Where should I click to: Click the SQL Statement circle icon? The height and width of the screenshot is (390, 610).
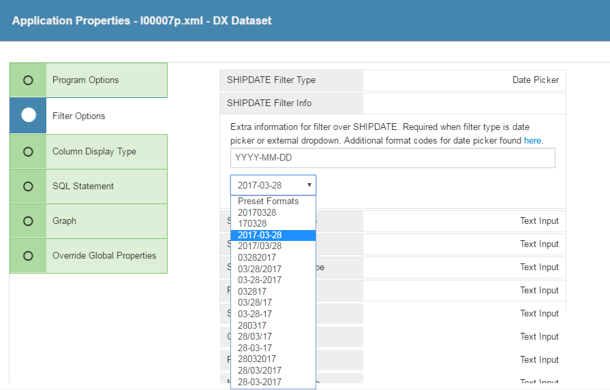[28, 186]
